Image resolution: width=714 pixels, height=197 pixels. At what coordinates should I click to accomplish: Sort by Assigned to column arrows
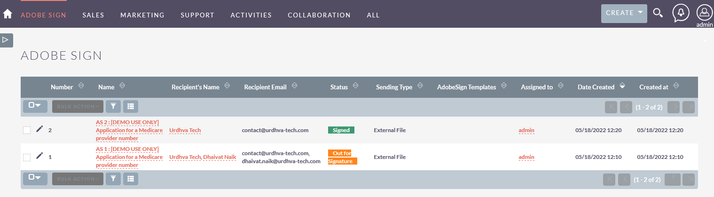pyautogui.click(x=560, y=86)
